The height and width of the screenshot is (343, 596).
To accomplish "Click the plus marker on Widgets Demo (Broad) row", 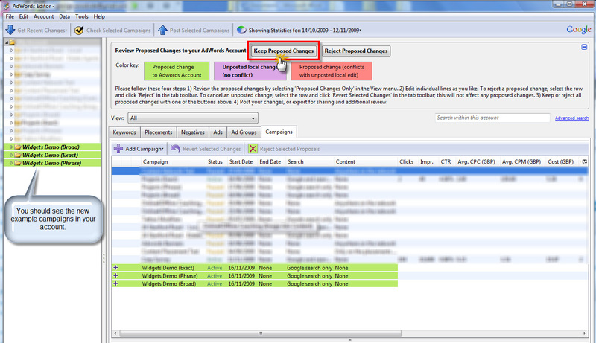I will 115,283.
